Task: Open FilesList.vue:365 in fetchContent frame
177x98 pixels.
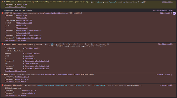Action: tap(24, 20)
